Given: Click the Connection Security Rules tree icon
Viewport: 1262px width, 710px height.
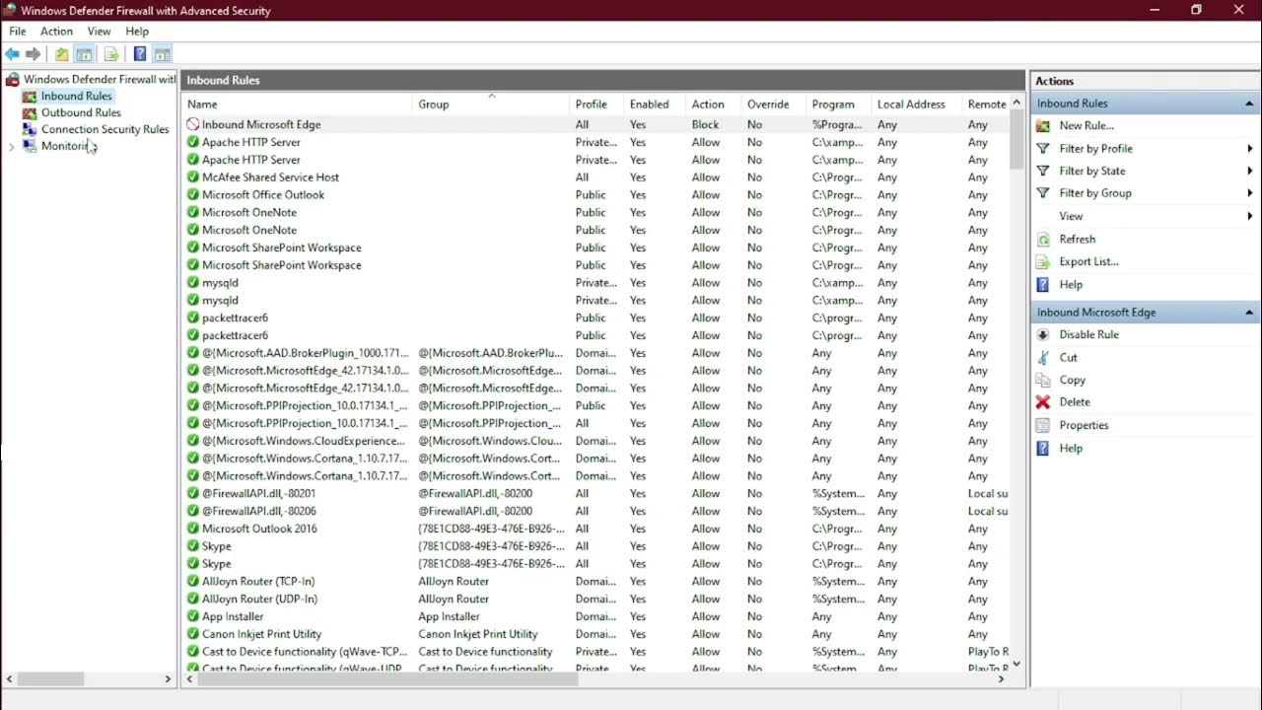Looking at the screenshot, I should pyautogui.click(x=30, y=129).
